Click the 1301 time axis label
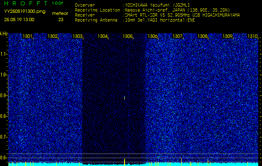The width and height of the screenshot is (262, 166). 27,36
